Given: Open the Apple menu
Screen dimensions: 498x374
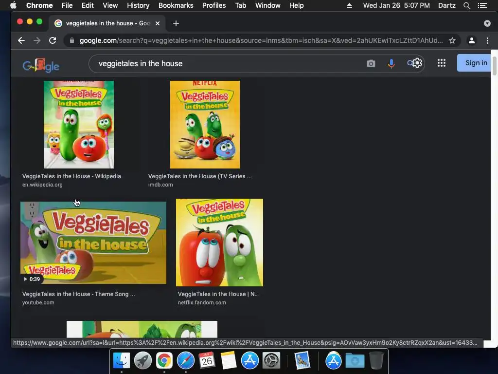Looking at the screenshot, I should click(x=13, y=5).
